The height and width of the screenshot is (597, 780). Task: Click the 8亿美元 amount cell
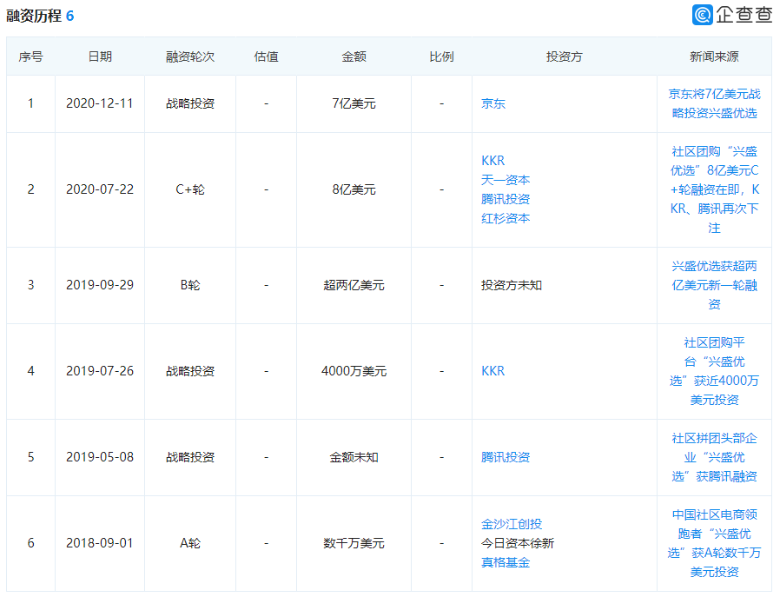tap(354, 189)
